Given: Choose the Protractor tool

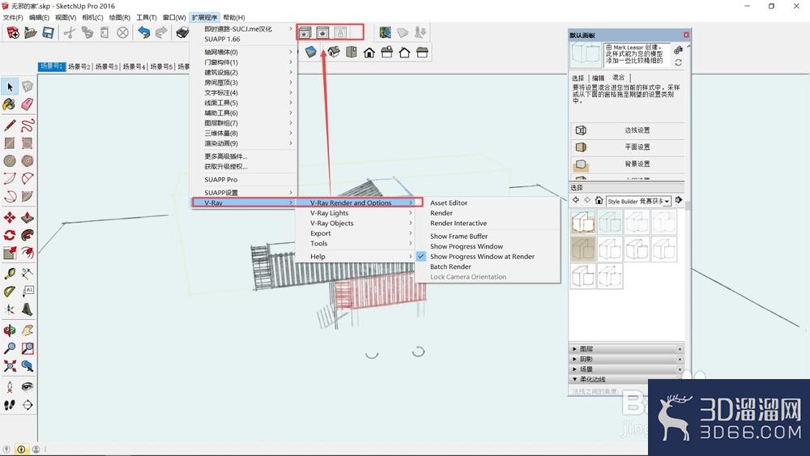Looking at the screenshot, I should tap(9, 292).
